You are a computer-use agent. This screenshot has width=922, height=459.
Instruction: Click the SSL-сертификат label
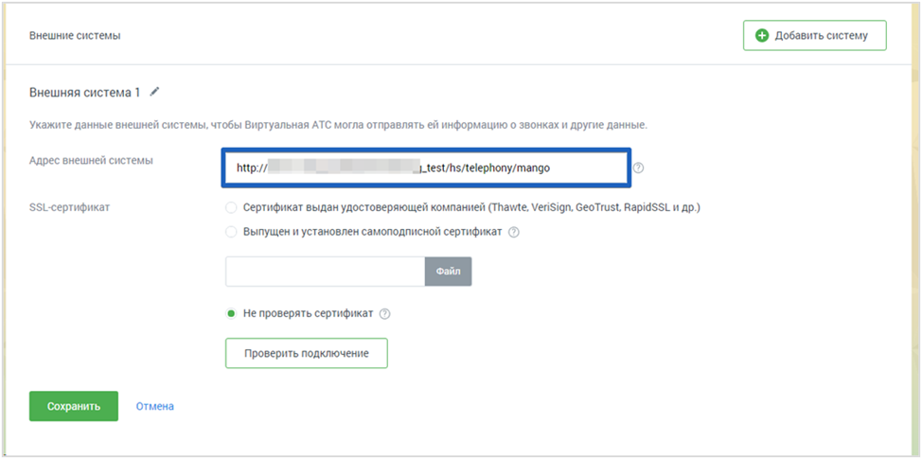coord(69,207)
